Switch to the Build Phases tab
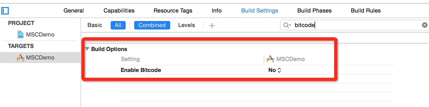429x107 pixels. pyautogui.click(x=314, y=10)
